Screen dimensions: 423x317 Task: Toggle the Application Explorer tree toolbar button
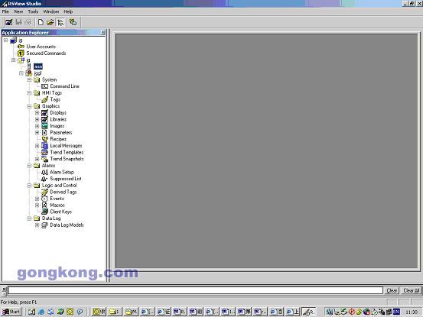tap(60, 22)
